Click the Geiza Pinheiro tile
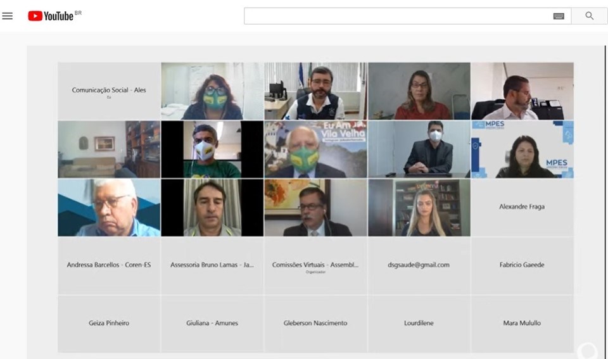The width and height of the screenshot is (608, 359). [109, 324]
